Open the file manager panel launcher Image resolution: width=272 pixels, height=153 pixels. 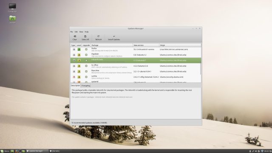pyautogui.click(x=23, y=151)
